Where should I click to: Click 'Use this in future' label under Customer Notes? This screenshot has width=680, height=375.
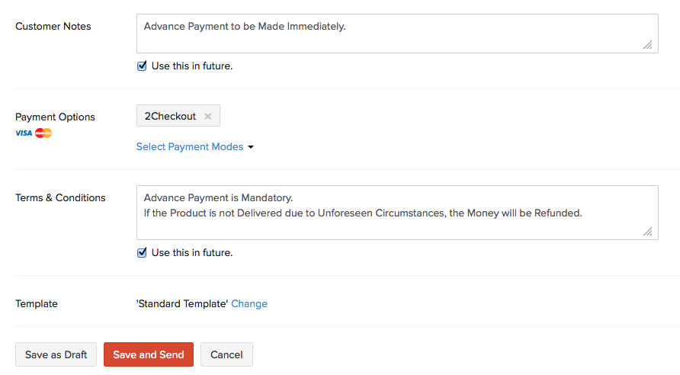[192, 66]
